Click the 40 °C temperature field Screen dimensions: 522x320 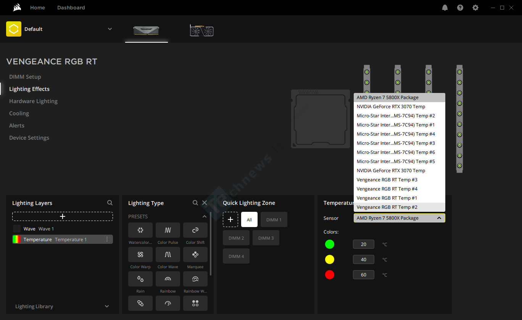click(x=364, y=259)
